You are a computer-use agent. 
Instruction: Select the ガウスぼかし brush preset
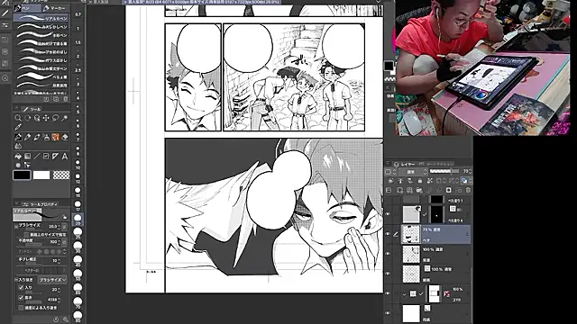click(41, 60)
